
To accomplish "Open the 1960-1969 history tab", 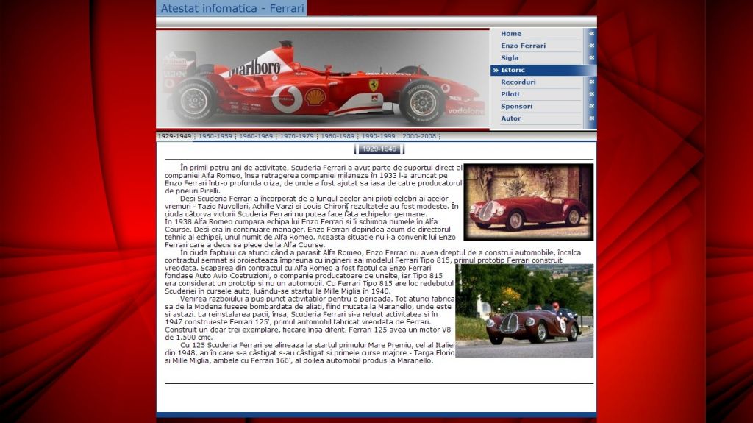I will [x=256, y=136].
